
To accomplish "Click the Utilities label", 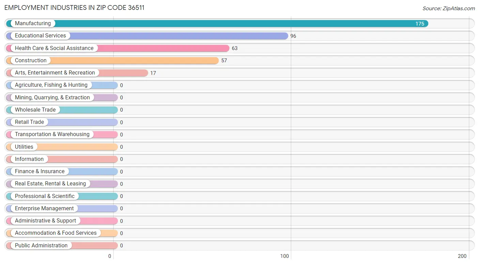I will [24, 147].
